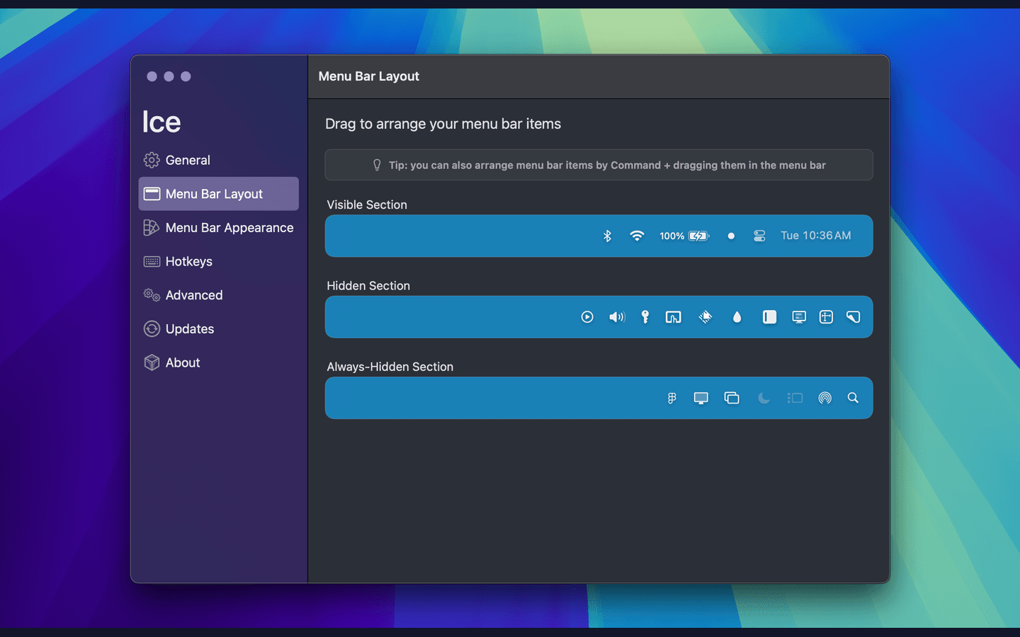Open the About pane

(x=218, y=362)
